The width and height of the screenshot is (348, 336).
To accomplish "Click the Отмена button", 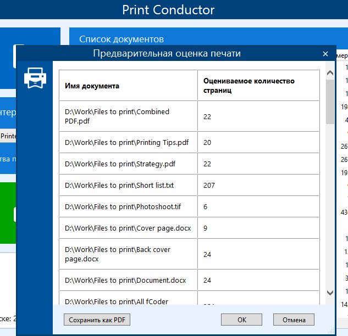I will pos(294,320).
